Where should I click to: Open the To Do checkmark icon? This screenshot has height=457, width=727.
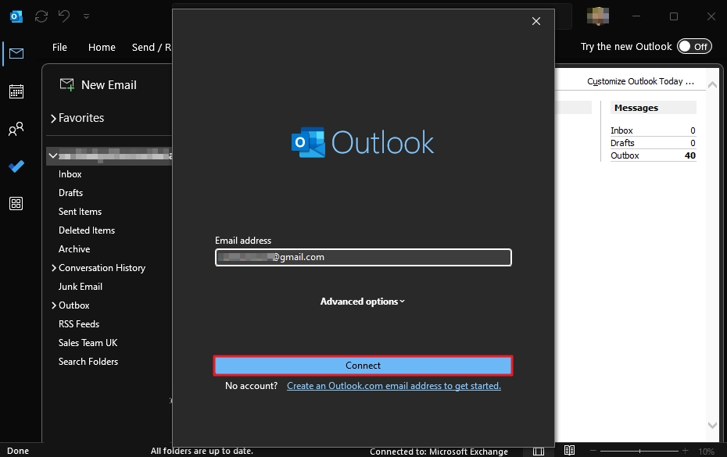(x=16, y=166)
